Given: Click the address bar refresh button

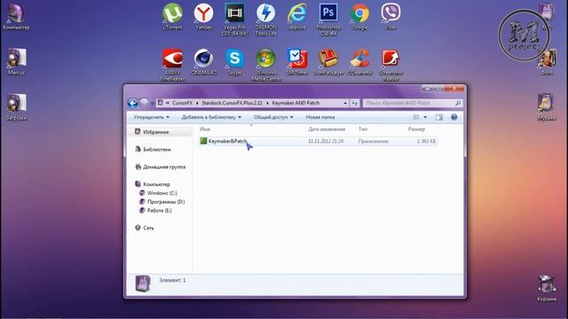Looking at the screenshot, I should pyautogui.click(x=355, y=103).
